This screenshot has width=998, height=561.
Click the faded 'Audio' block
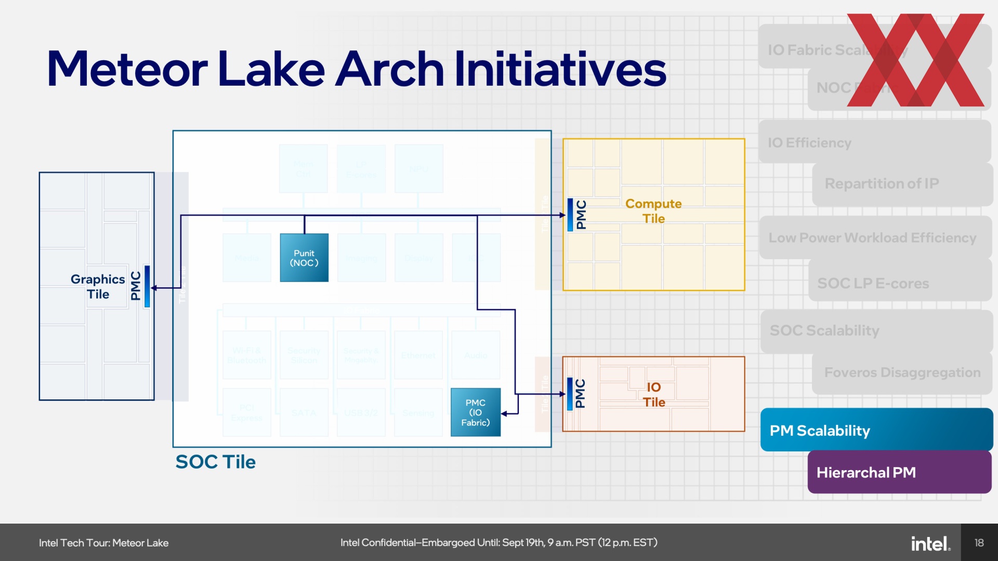tap(476, 355)
